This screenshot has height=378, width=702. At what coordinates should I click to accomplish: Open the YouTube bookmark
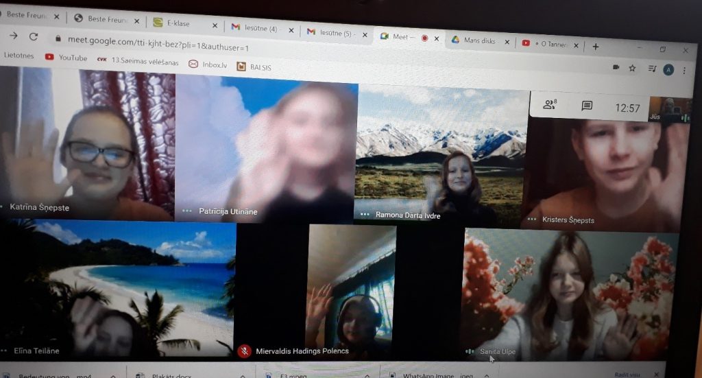66,58
